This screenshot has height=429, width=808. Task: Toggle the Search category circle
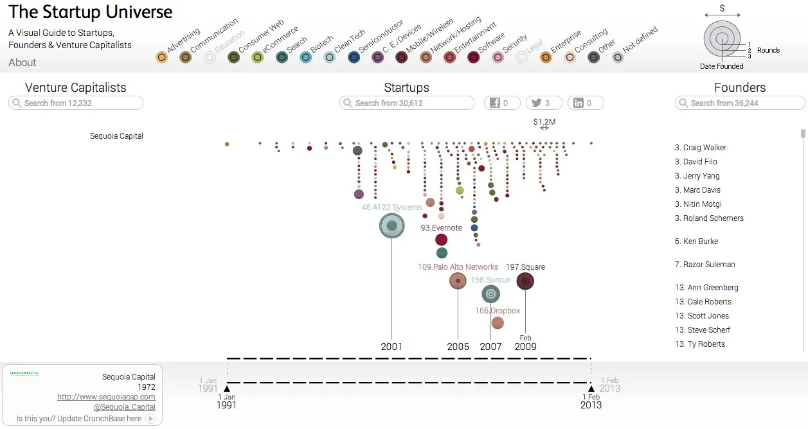[x=282, y=58]
